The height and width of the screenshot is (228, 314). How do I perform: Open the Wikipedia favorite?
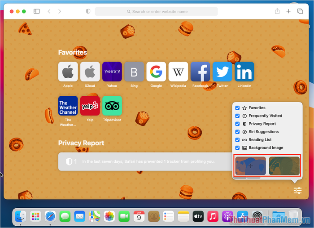click(178, 72)
